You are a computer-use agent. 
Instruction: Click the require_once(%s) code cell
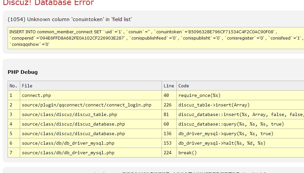[199, 95]
